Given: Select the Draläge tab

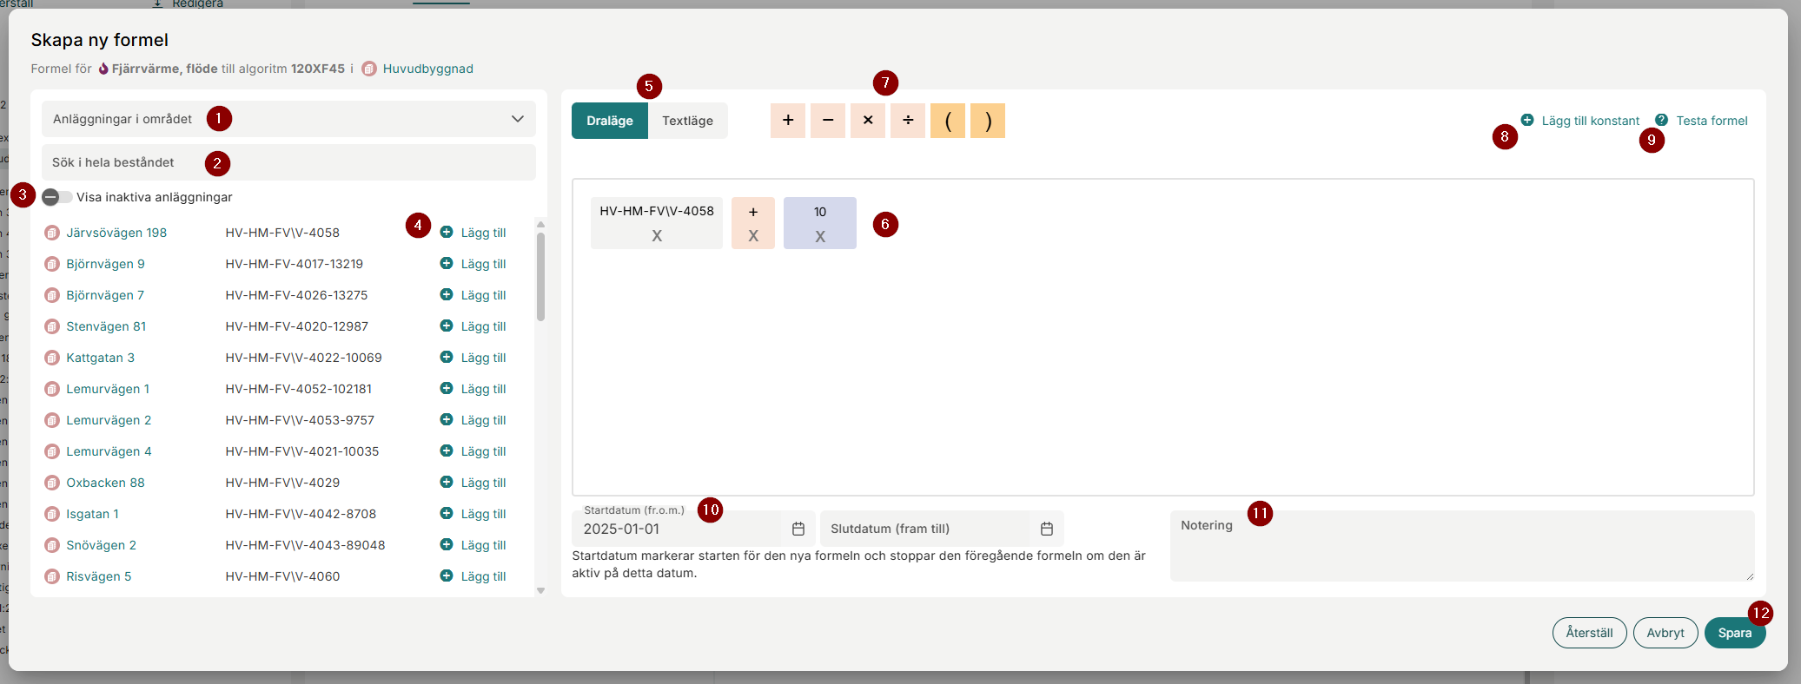Looking at the screenshot, I should (609, 121).
